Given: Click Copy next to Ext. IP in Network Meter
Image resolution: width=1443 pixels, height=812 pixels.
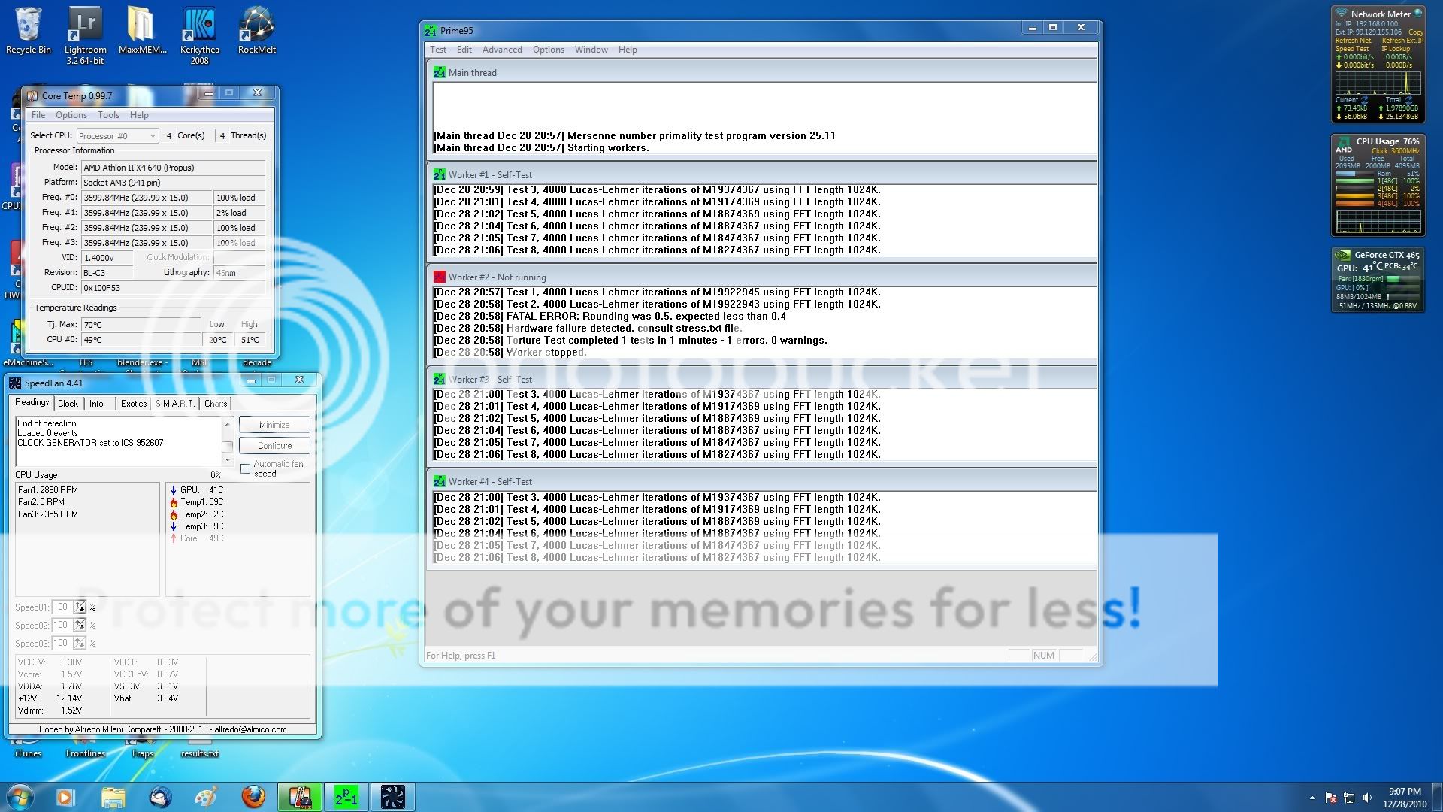Looking at the screenshot, I should [1415, 32].
